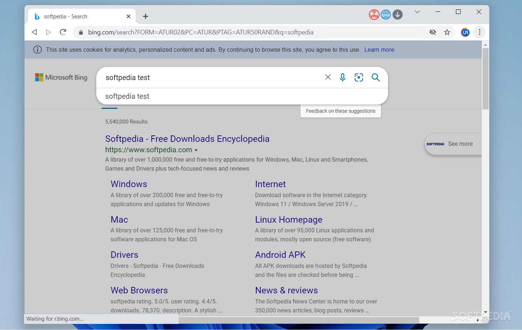Open the Android APK sitelink
The image size is (522, 330).
click(x=280, y=255)
